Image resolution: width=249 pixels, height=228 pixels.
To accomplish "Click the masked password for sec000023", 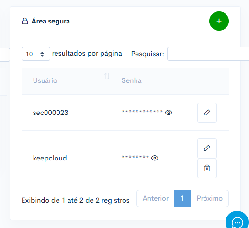I will point(142,111).
